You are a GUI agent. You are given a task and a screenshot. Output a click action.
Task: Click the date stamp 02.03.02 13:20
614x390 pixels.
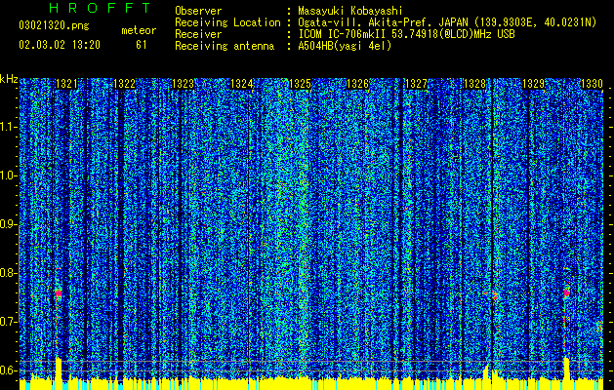click(x=60, y=45)
